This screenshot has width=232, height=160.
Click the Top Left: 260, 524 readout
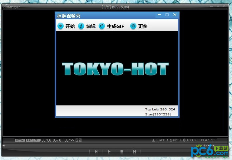160,109
